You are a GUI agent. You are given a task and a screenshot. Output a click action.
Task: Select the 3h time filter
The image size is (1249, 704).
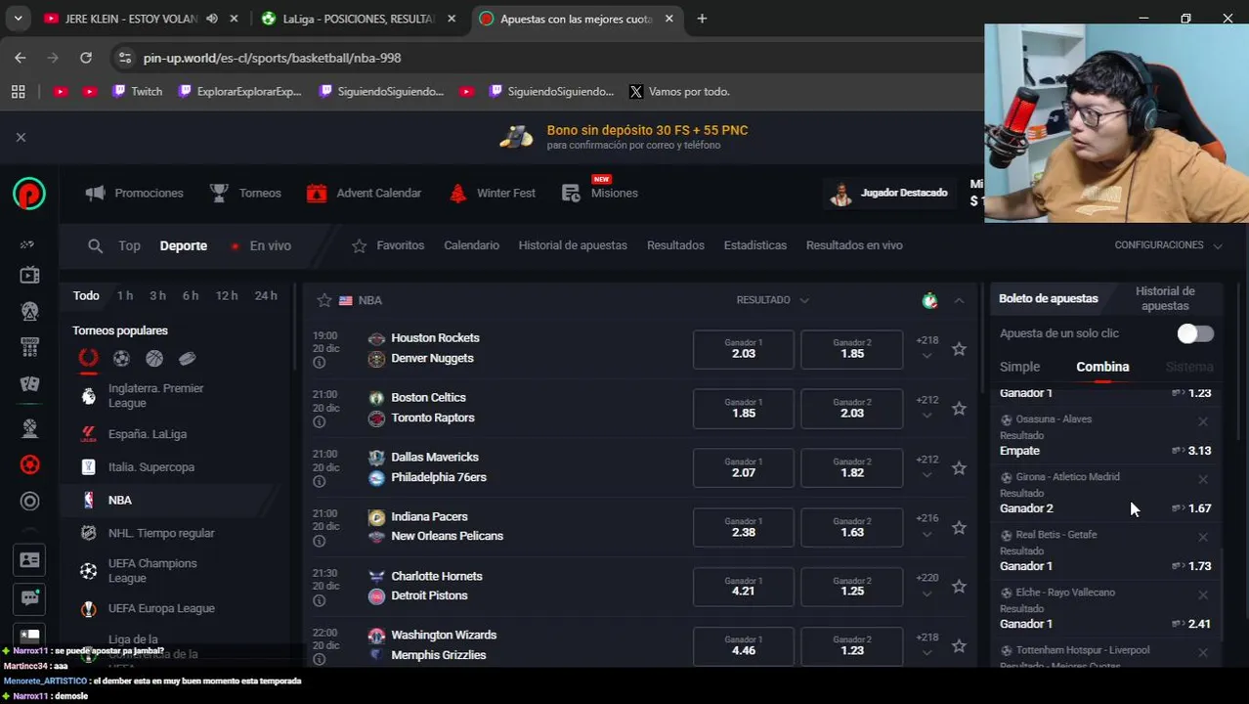pos(157,295)
